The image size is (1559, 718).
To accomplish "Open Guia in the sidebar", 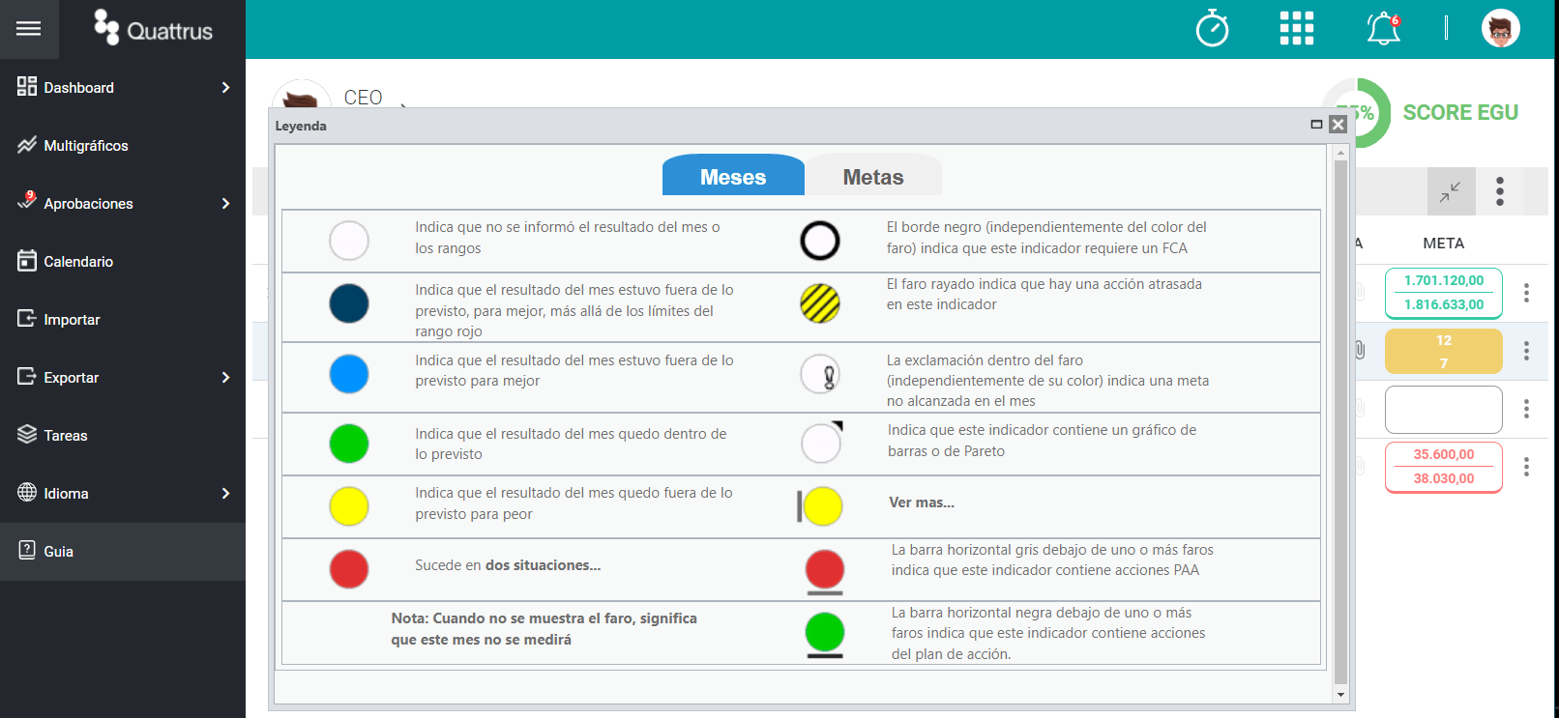I will pyautogui.click(x=123, y=552).
